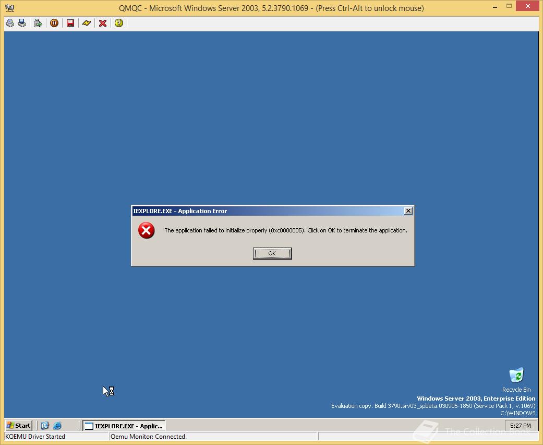Image resolution: width=543 pixels, height=445 pixels.
Task: Click 'Windows Server 2003, Enterprise Edition' desktop text
Action: pyautogui.click(x=476, y=399)
